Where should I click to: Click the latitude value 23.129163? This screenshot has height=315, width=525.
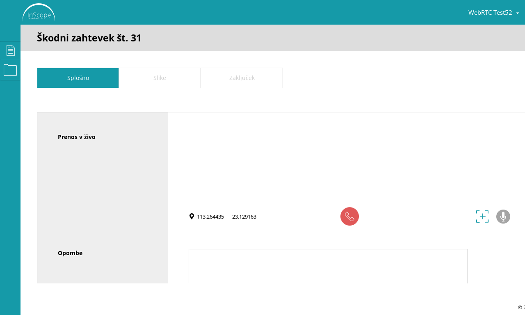244,217
